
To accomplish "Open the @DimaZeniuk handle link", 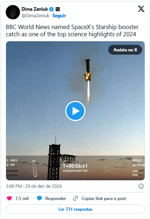I will pyautogui.click(x=35, y=16).
